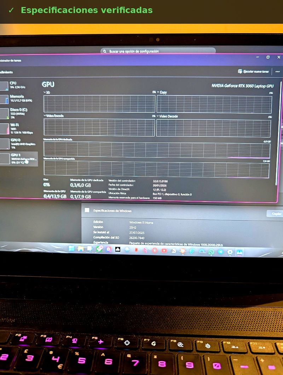Click the version value 25H2
Image resolution: width=283 pixels, height=375 pixels.
133,227
